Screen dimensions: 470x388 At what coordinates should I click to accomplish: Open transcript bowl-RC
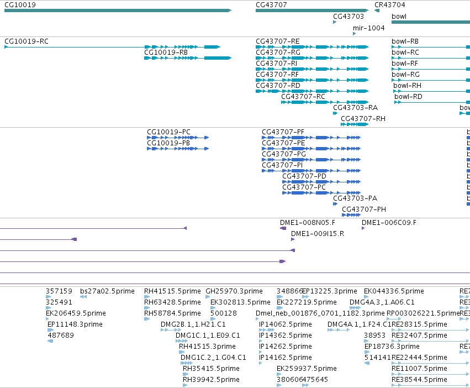pos(431,58)
